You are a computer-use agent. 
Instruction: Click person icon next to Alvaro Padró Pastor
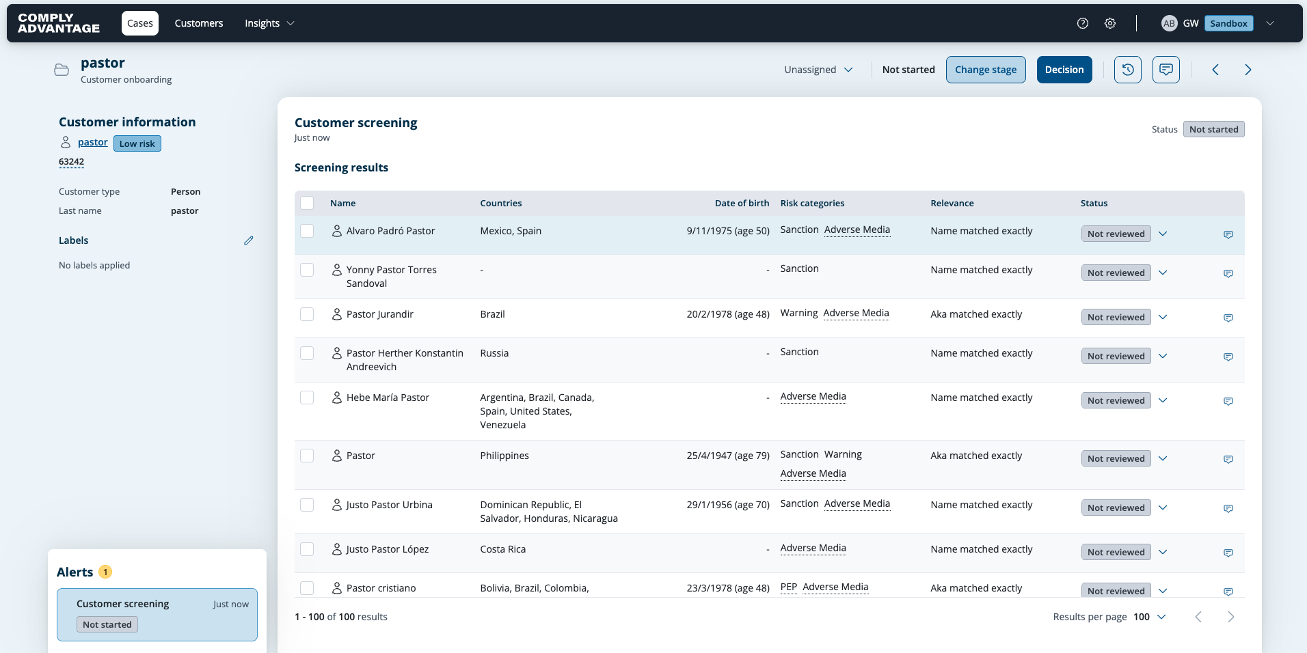(x=337, y=231)
